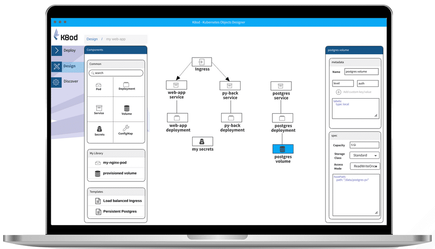This screenshot has height=249, width=435.
Task: Select the postgres deployment node
Action: click(x=282, y=118)
